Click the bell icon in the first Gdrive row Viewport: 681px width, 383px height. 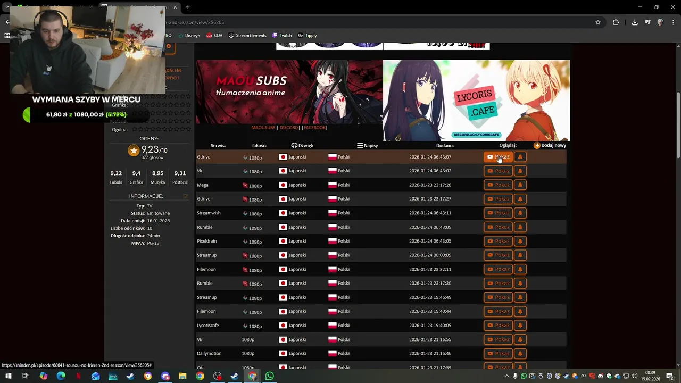[x=520, y=157]
